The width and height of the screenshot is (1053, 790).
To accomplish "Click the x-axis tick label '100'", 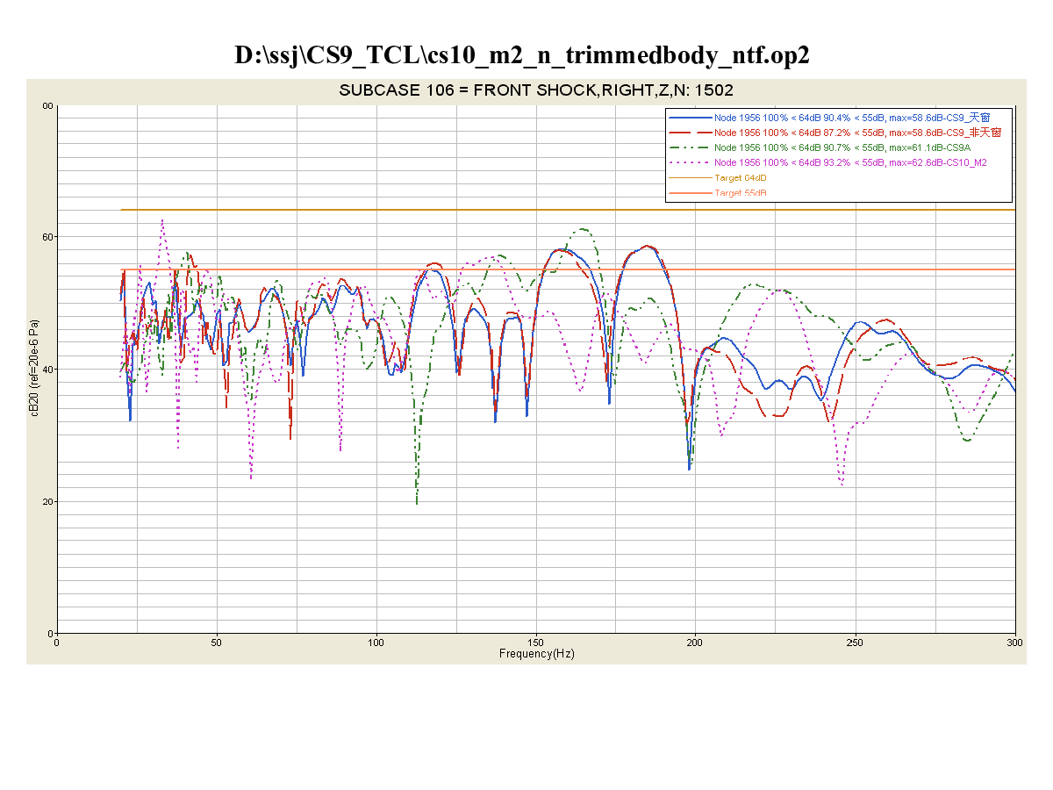I will (376, 643).
